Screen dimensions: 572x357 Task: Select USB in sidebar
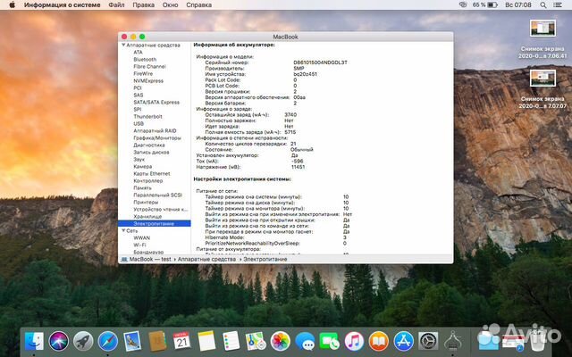tap(139, 123)
